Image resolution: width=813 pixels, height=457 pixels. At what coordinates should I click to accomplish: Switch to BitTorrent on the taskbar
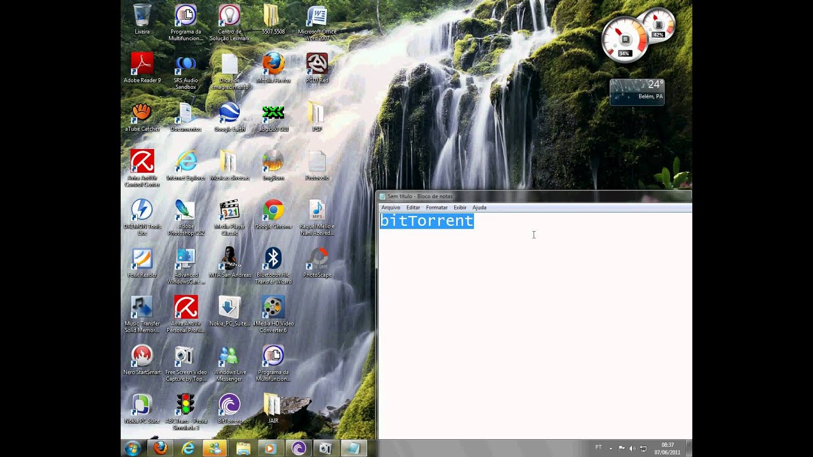point(298,448)
